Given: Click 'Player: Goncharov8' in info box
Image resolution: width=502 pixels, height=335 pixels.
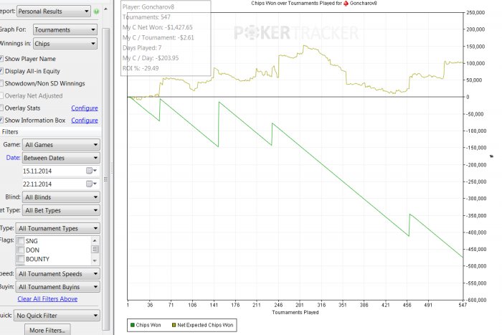Looking at the screenshot, I should tap(148, 6).
